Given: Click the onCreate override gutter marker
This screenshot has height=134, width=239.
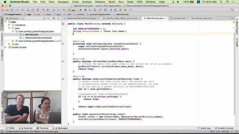Looking at the screenshot, I should pos(63,44).
